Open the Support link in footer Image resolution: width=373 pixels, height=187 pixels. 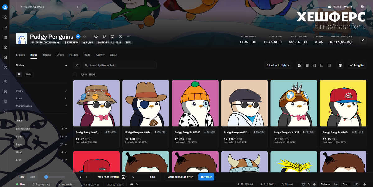click(x=287, y=184)
